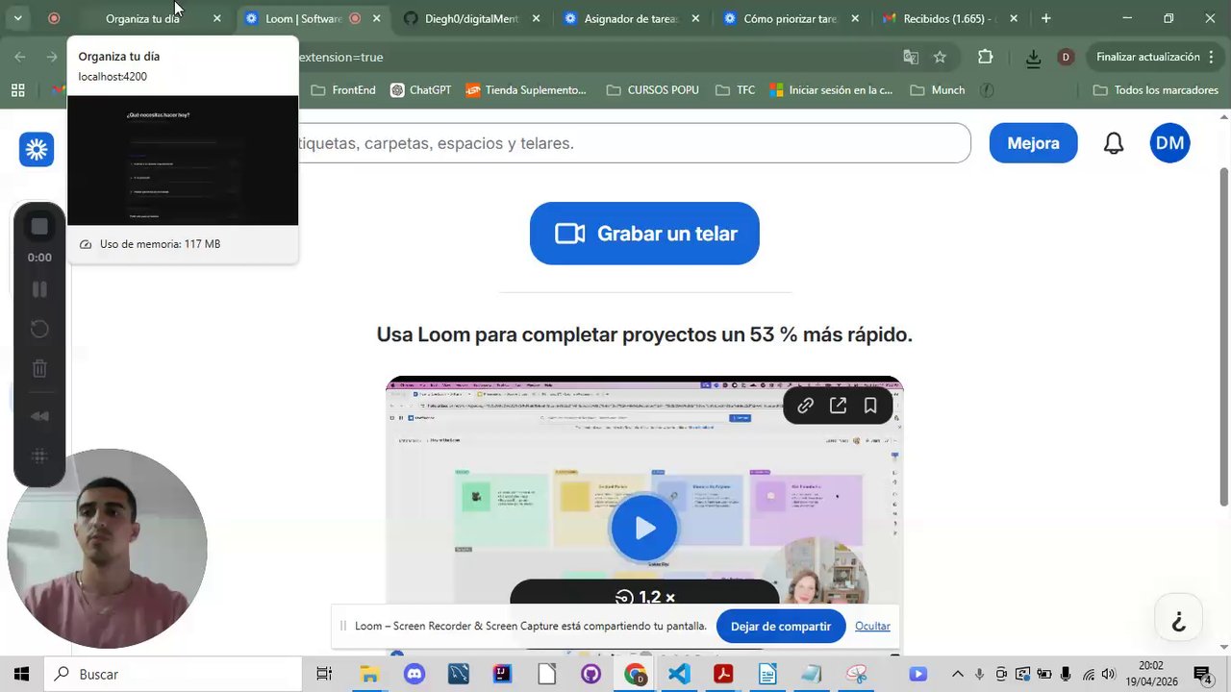Show hidden system tray icons
The width and height of the screenshot is (1231, 692).
tap(957, 674)
